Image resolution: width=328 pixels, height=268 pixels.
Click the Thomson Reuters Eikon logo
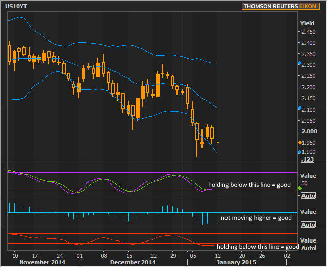(x=280, y=7)
